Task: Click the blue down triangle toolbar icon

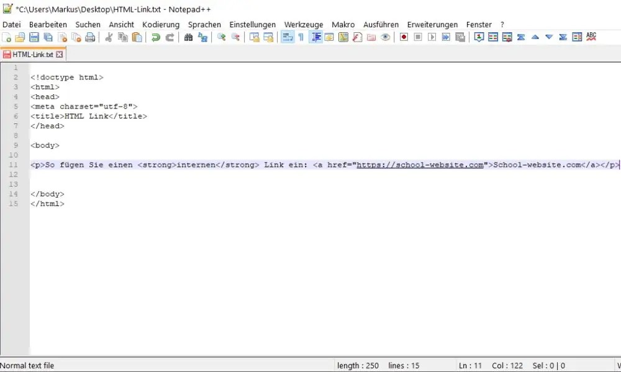Action: pos(549,37)
